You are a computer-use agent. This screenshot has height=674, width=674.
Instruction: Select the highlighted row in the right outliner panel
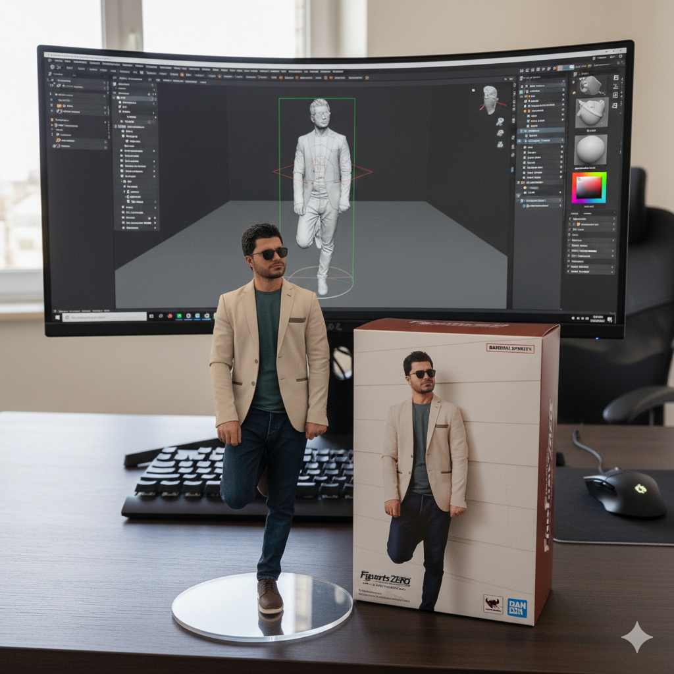click(540, 131)
